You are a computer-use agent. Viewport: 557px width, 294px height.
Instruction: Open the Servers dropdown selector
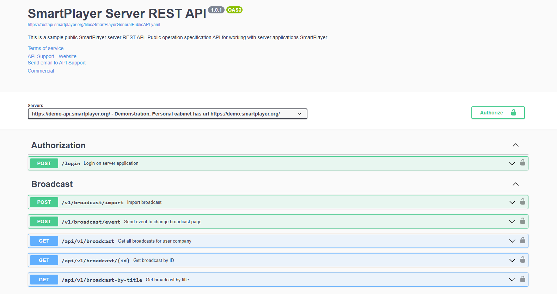(x=167, y=114)
